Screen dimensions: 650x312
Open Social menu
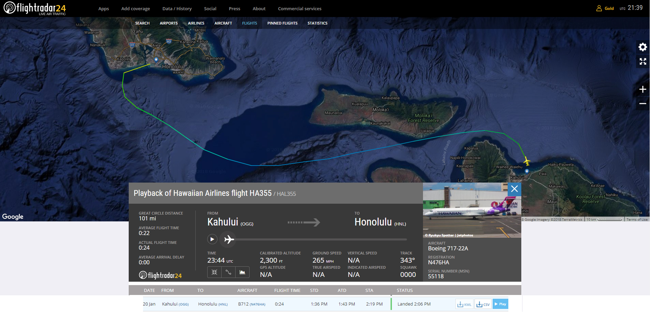[x=210, y=9]
